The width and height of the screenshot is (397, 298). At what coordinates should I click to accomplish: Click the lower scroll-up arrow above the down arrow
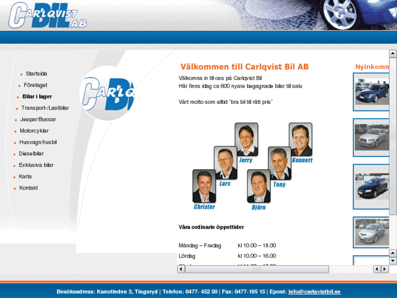[x=393, y=253]
